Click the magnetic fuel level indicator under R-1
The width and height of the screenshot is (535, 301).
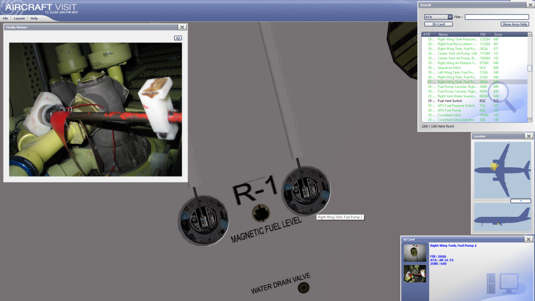click(261, 213)
